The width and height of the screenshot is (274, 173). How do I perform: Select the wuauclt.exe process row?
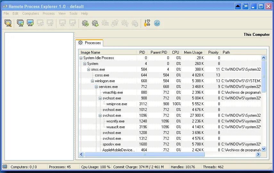(x=170, y=127)
